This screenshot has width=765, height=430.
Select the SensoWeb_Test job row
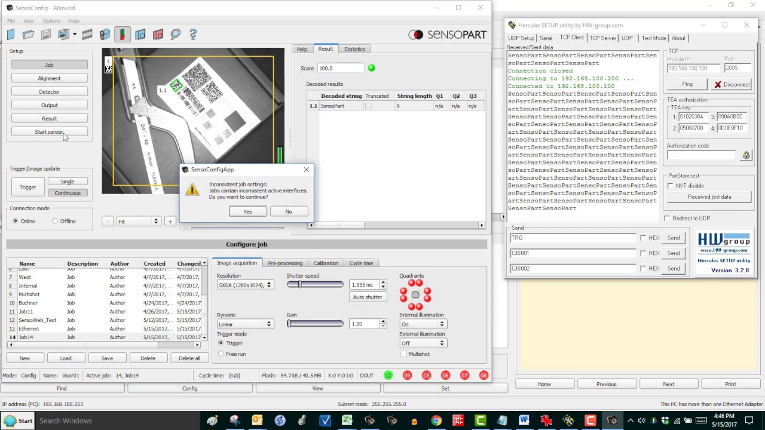coord(103,320)
